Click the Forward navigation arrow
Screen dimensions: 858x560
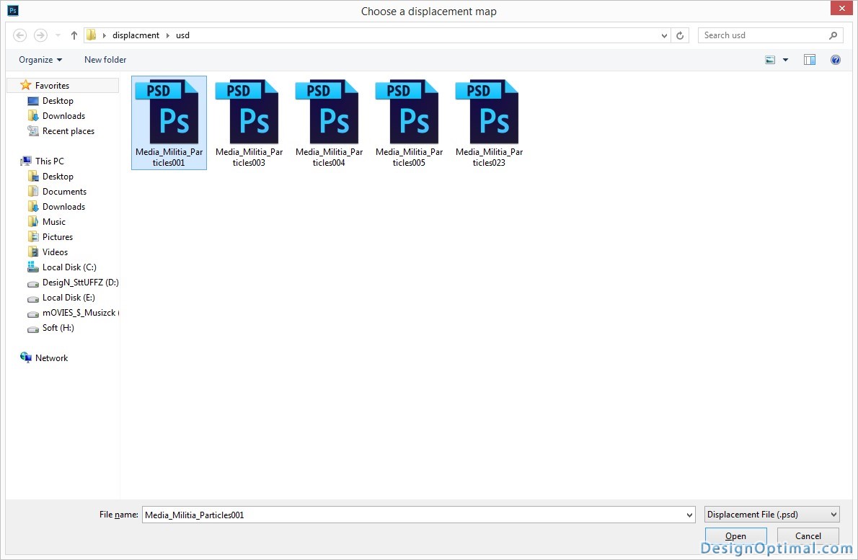40,35
